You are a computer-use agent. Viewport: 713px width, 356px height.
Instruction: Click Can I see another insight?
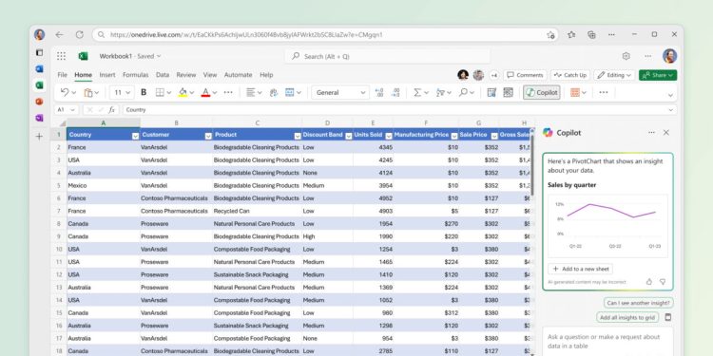click(x=639, y=303)
